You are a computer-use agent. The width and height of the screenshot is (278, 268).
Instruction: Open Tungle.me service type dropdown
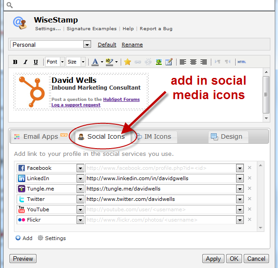(x=80, y=189)
